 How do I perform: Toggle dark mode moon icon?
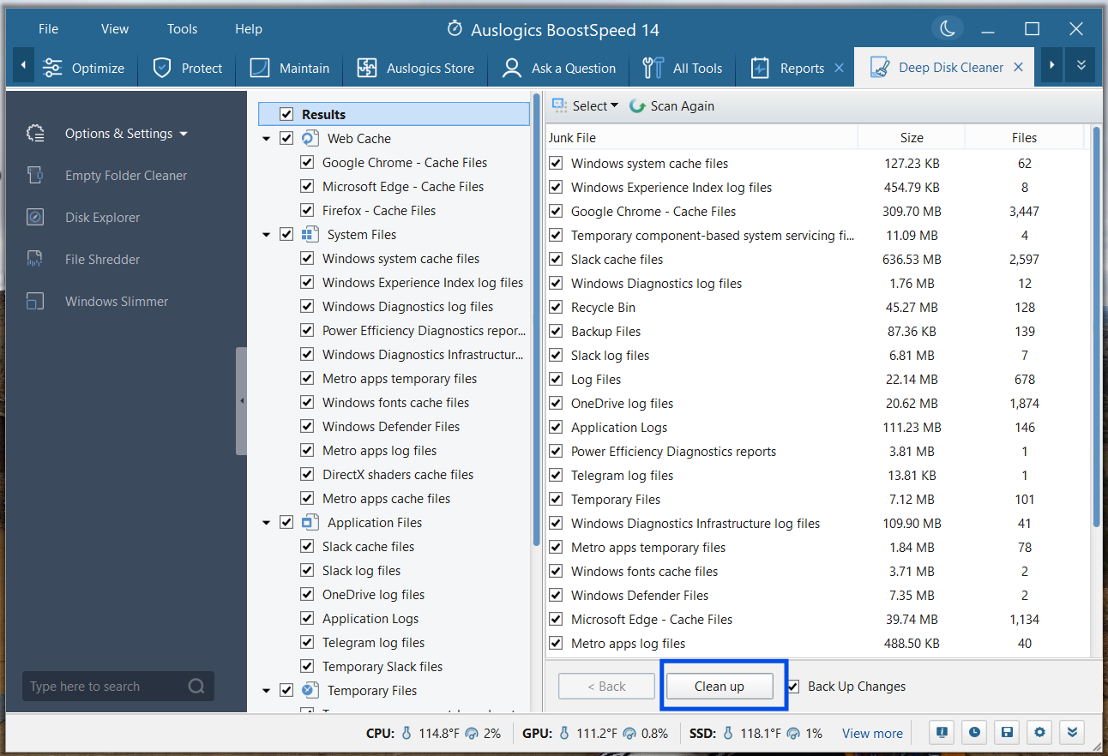click(x=948, y=29)
